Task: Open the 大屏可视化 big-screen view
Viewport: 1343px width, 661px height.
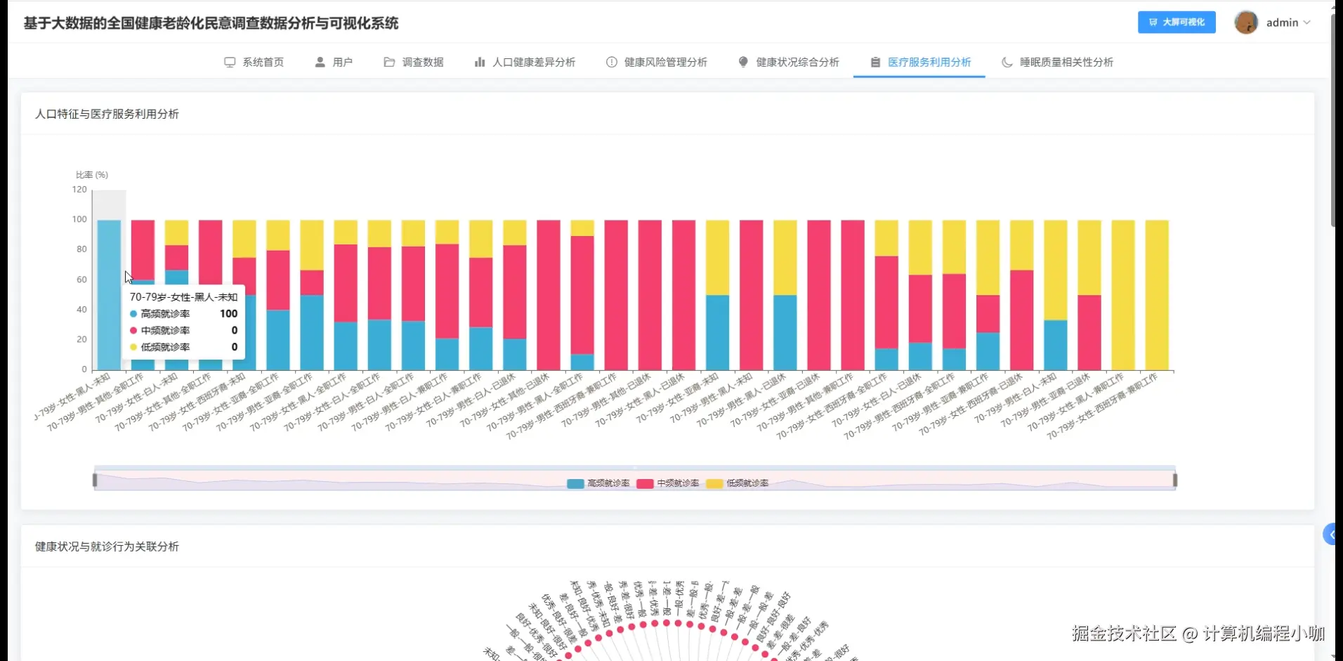Action: [x=1177, y=22]
